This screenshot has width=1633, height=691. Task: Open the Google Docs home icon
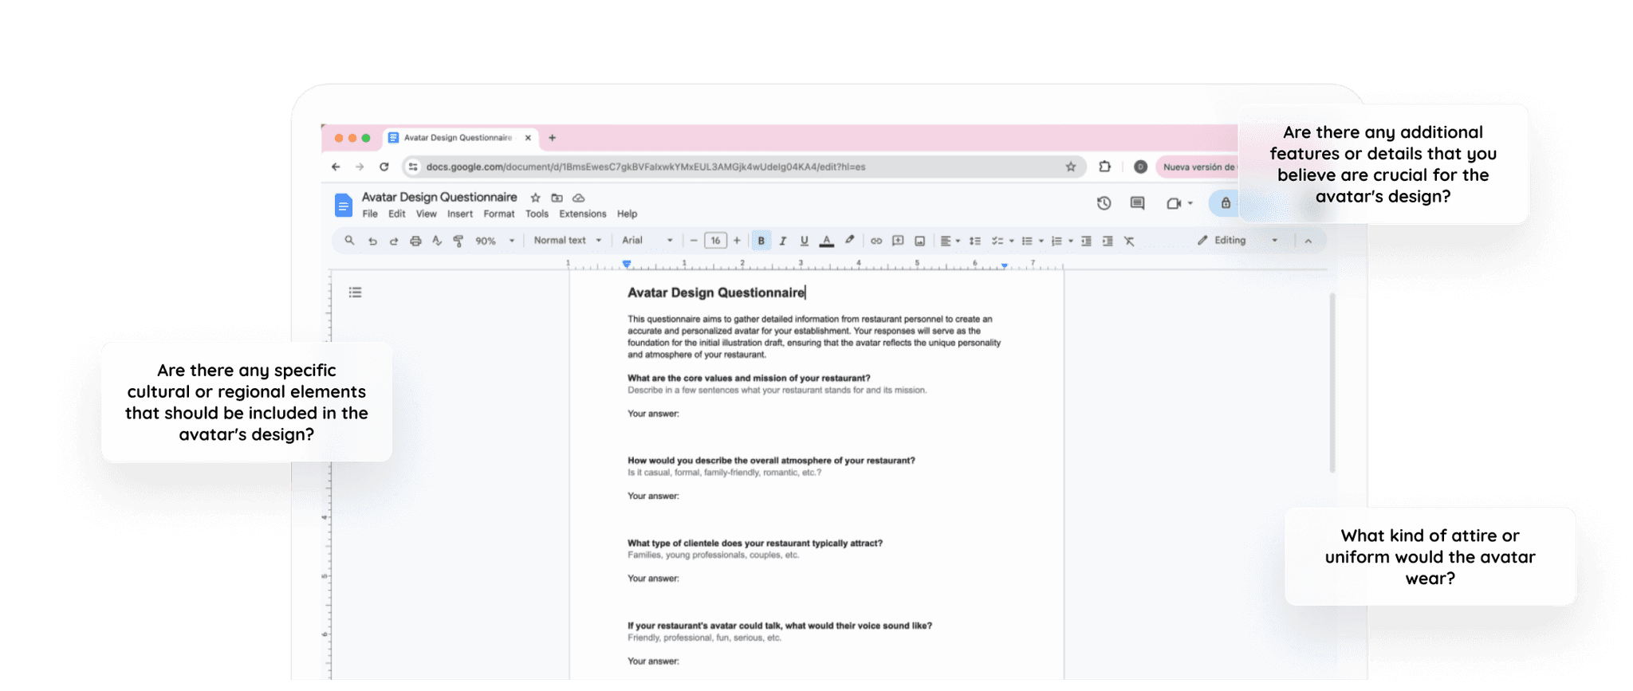[x=343, y=206]
